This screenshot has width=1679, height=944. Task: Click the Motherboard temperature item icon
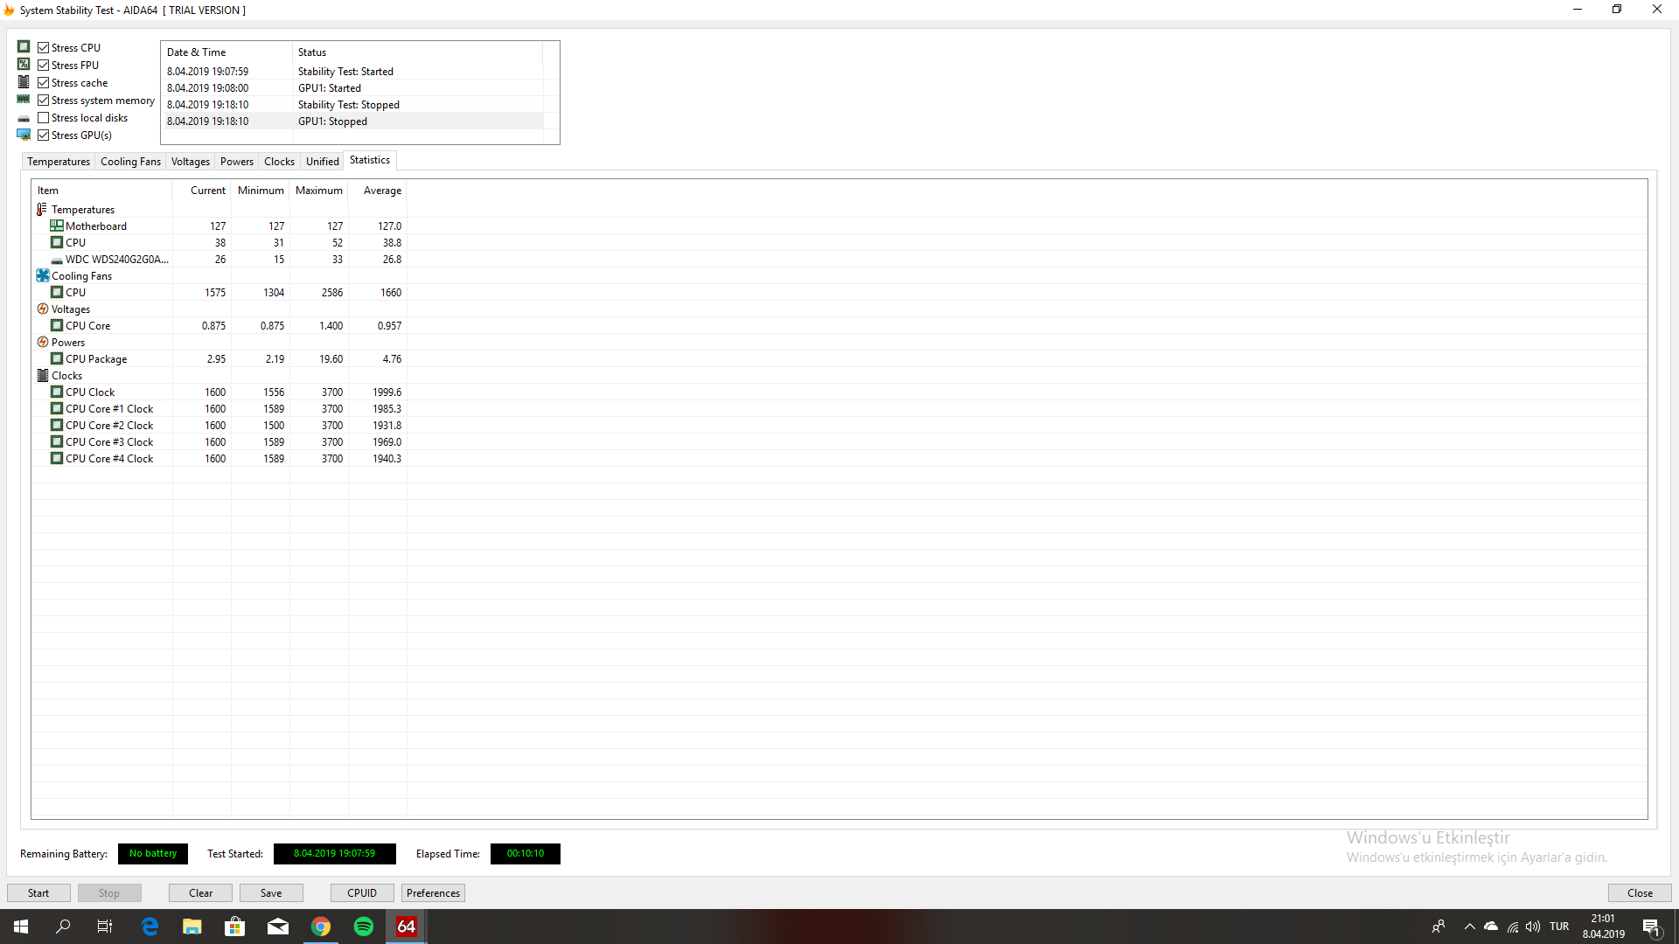pos(57,226)
